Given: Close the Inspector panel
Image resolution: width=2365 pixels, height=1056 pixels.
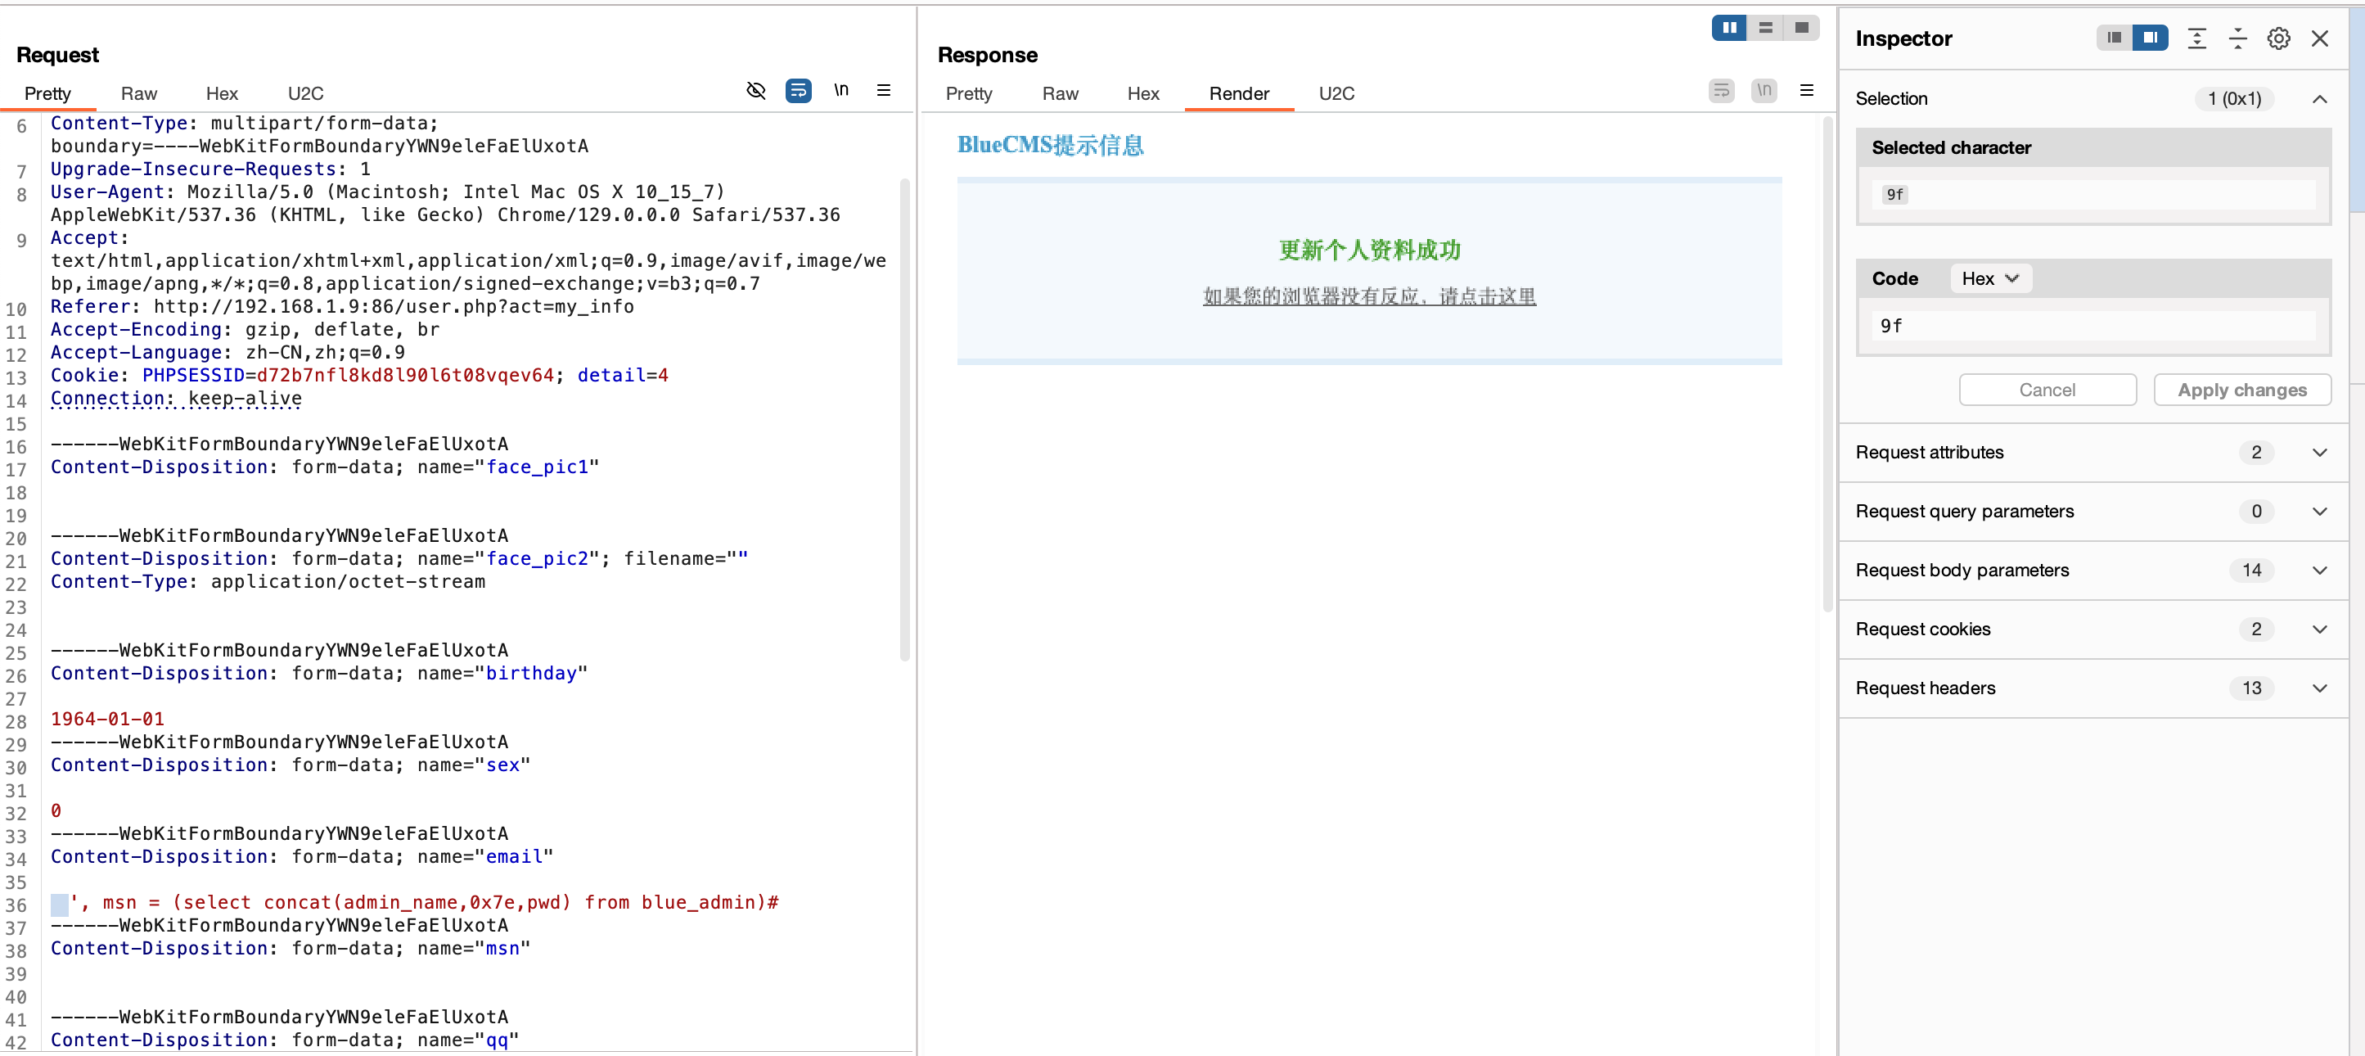Looking at the screenshot, I should (2319, 38).
